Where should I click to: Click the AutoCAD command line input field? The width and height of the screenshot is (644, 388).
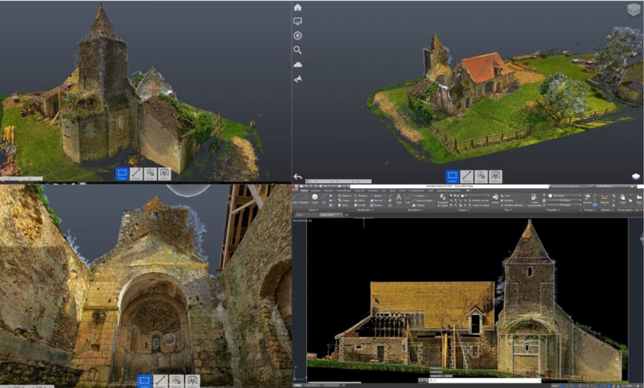485,380
